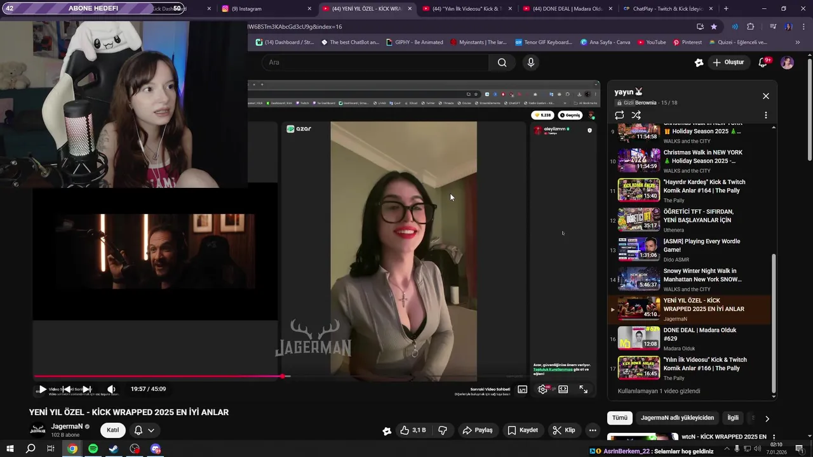Bookmark page with star icon

pos(714,27)
